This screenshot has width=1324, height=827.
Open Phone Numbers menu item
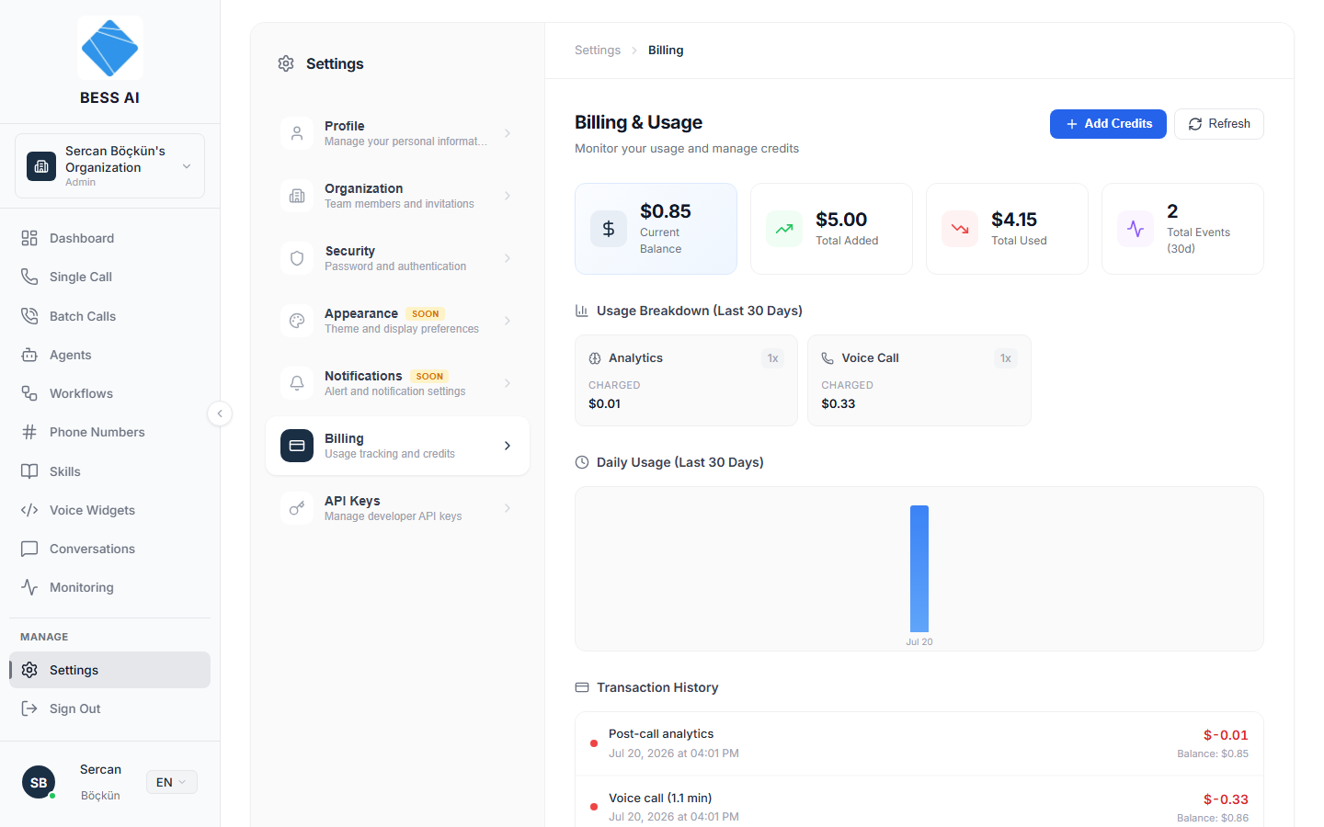109,432
